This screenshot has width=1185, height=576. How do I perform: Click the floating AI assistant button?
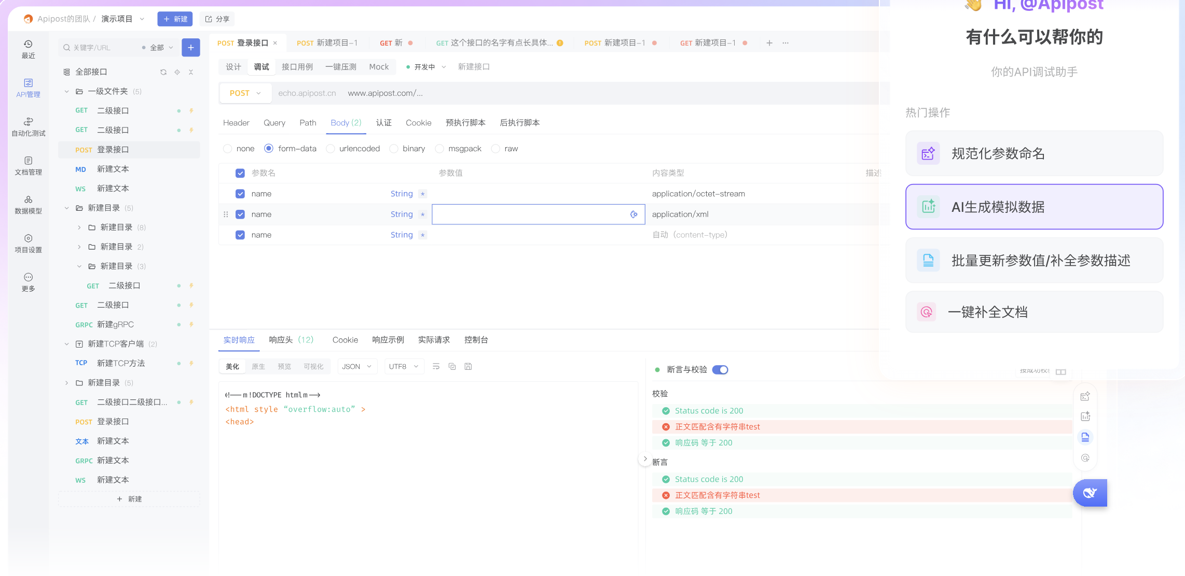1090,493
